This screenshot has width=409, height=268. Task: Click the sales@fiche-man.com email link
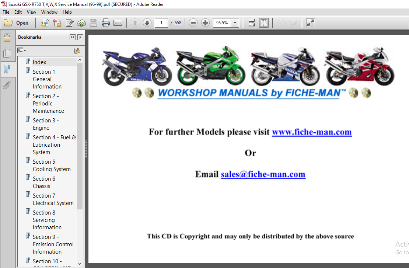click(263, 174)
